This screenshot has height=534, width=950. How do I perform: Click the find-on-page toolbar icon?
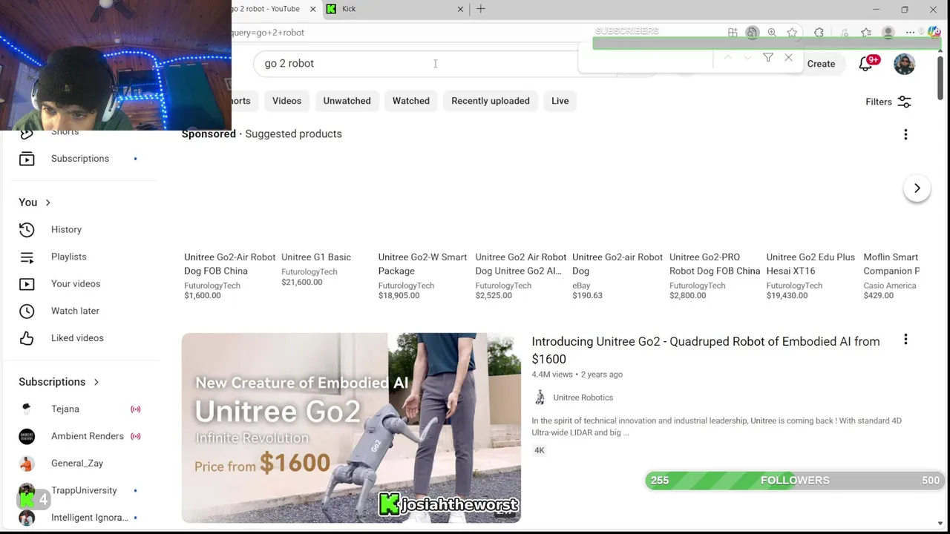tap(752, 33)
